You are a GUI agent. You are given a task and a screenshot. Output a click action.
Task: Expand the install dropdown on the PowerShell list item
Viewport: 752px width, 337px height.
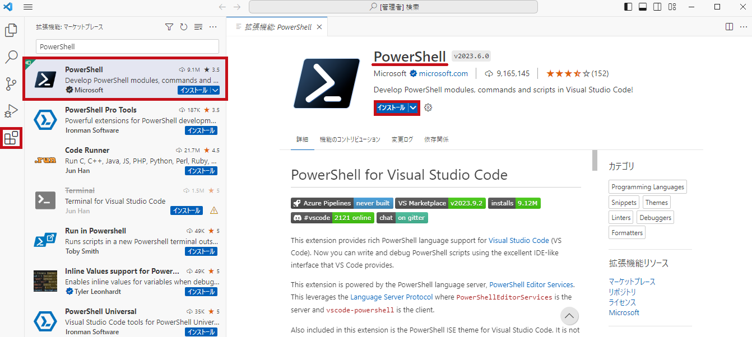[x=215, y=90]
